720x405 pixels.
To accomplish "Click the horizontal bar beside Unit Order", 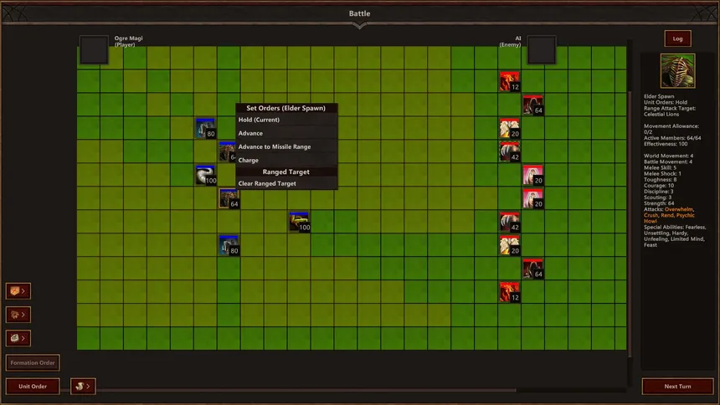I will [306, 391].
